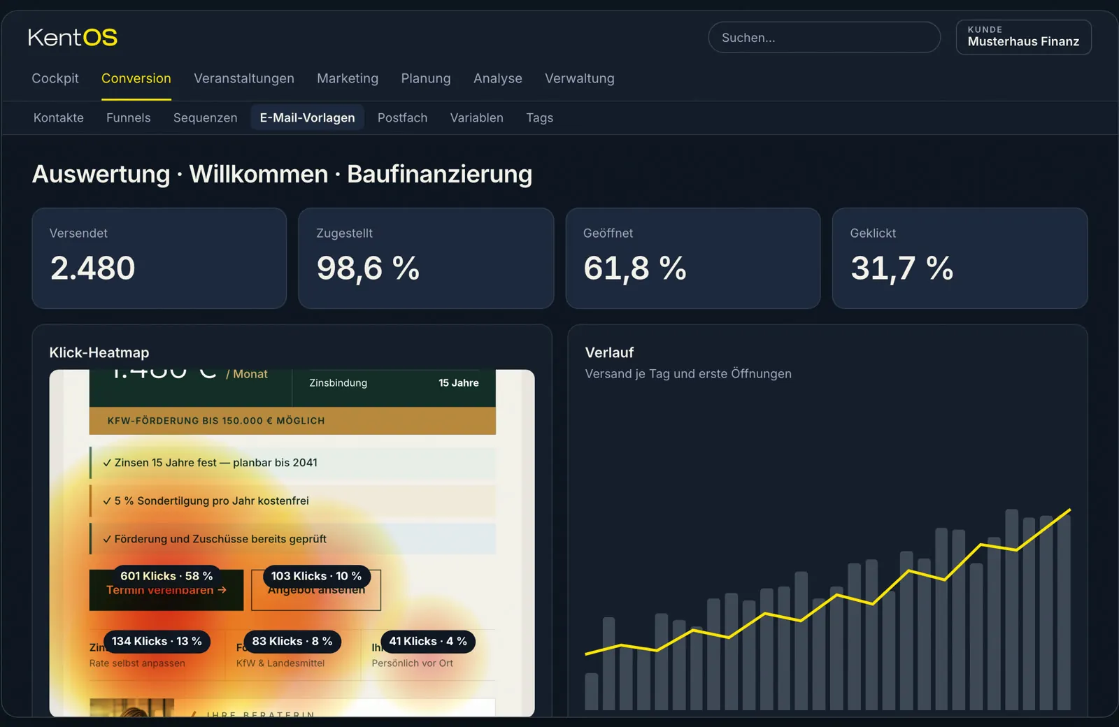Screen dimensions: 1119x727
Task: Click the KFW-Förderung bis 150.000 € banner
Action: click(292, 421)
